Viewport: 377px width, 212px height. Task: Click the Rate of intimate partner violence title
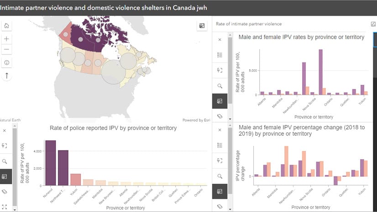tap(249, 24)
